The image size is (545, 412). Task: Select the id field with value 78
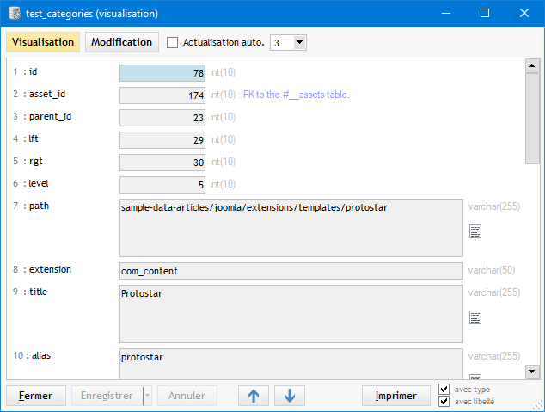(162, 73)
